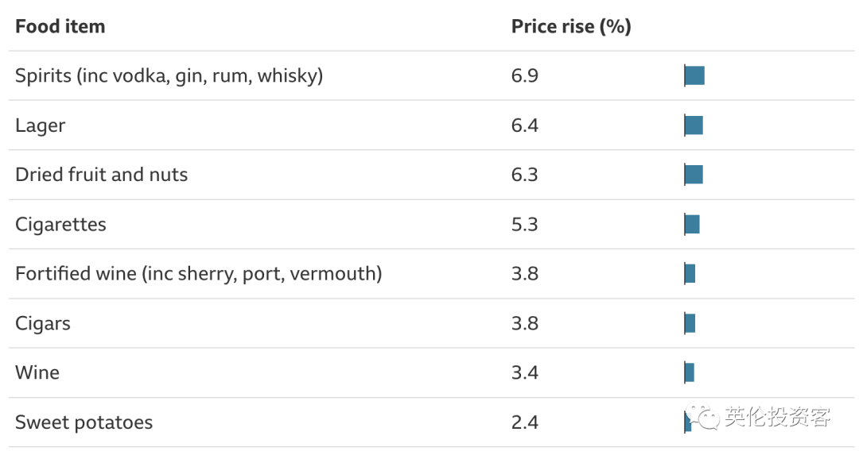The height and width of the screenshot is (455, 859).
Task: Select "Dried fruit and nuts" label
Action: (102, 175)
